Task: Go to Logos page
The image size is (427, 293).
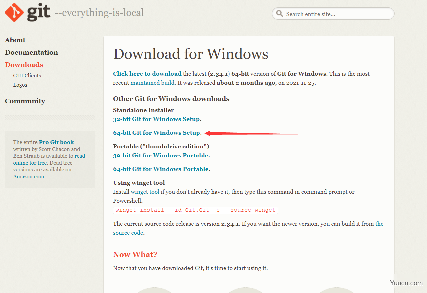Action: tap(20, 85)
